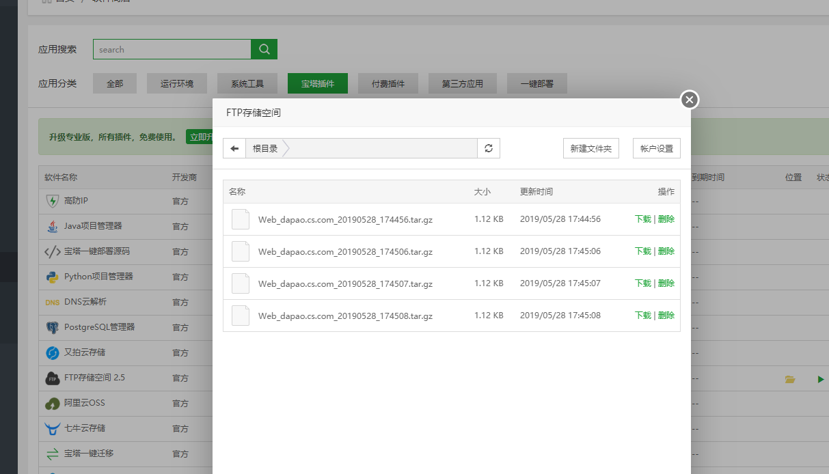Viewport: 829px width, 474px height.
Task: Click the 又拍云存储 icon
Action: click(x=53, y=352)
